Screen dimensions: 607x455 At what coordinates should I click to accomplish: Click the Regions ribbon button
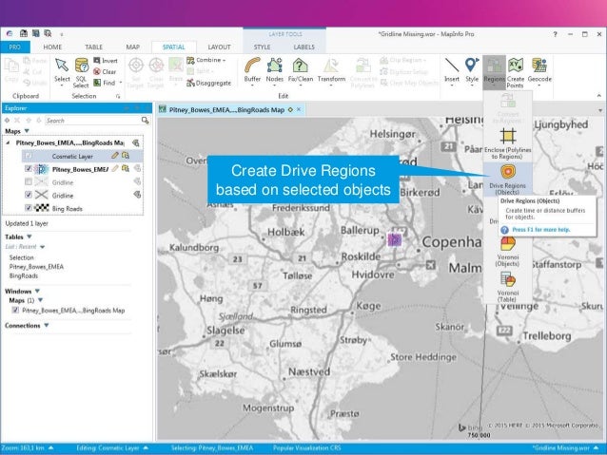click(495, 72)
